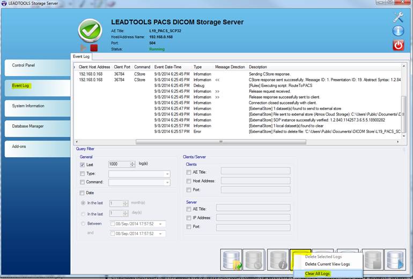The height and width of the screenshot is (279, 413).
Task: Expand the Command dropdown list
Action: coord(167,182)
